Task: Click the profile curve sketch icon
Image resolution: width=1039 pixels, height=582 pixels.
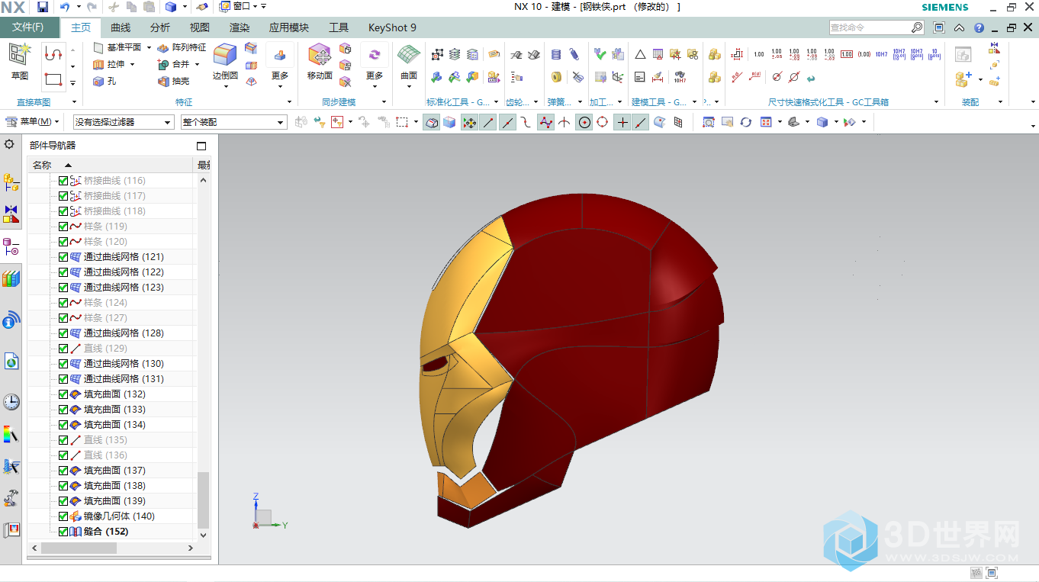Action: pos(53,53)
